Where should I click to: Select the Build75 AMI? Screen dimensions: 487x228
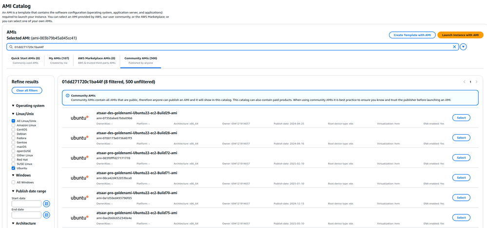pyautogui.click(x=461, y=218)
